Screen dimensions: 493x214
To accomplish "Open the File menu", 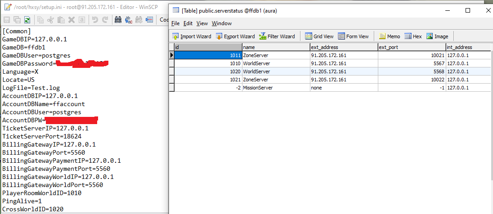I will pyautogui.click(x=175, y=23).
